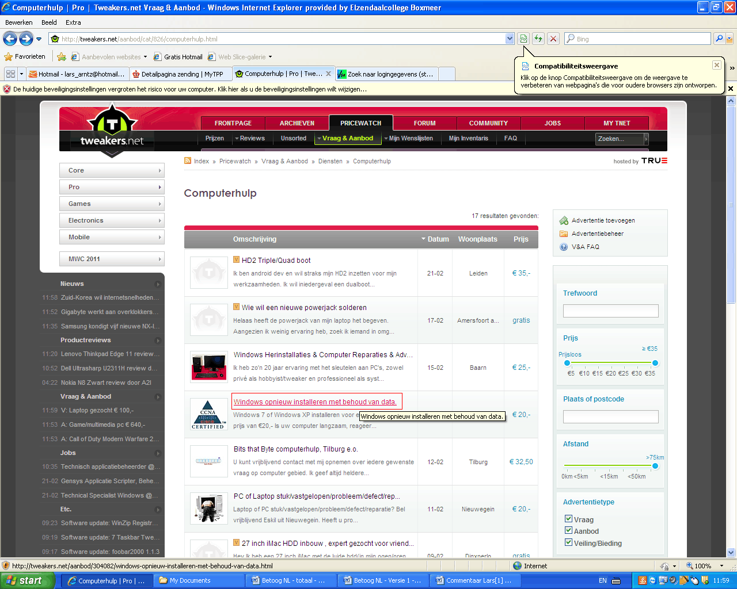Open the Gratis Hotmail favorite
Image resolution: width=737 pixels, height=589 pixels.
pos(178,57)
